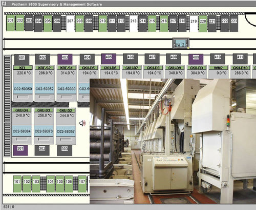Click station box 302
This screenshot has height=210, width=256.
click(x=42, y=150)
